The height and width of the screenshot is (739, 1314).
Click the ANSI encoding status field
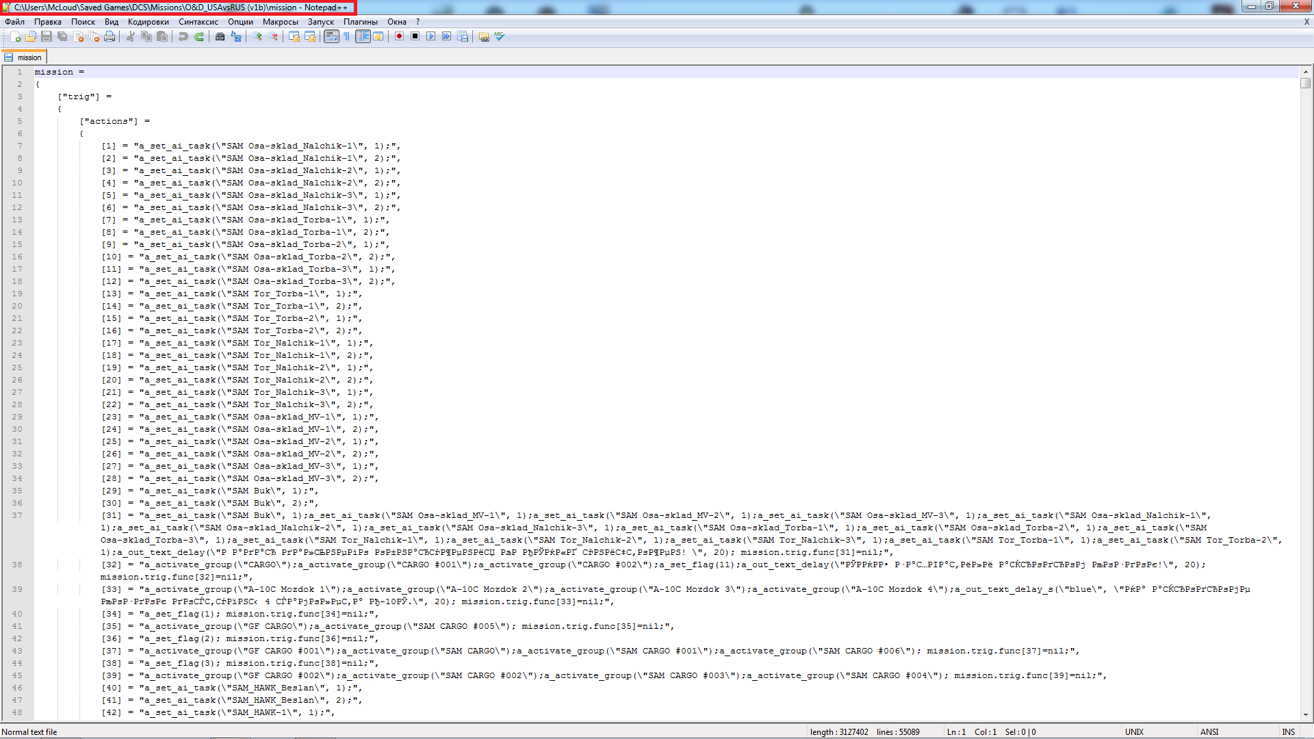[1209, 732]
